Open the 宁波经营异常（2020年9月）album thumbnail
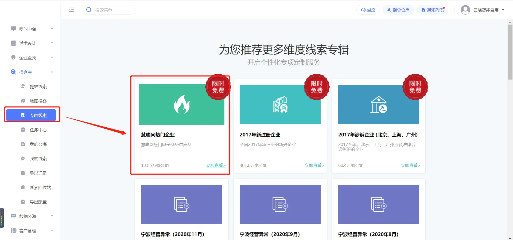 (x=280, y=204)
